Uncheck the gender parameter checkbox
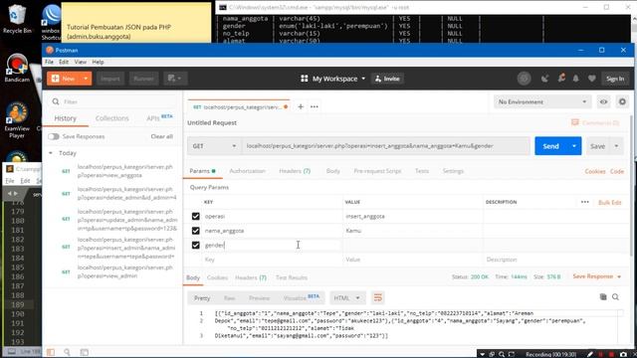This screenshot has height=358, width=637. [196, 246]
